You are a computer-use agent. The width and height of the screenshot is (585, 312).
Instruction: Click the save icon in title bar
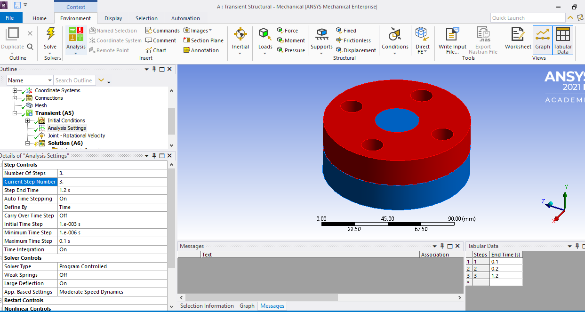pyautogui.click(x=17, y=5)
